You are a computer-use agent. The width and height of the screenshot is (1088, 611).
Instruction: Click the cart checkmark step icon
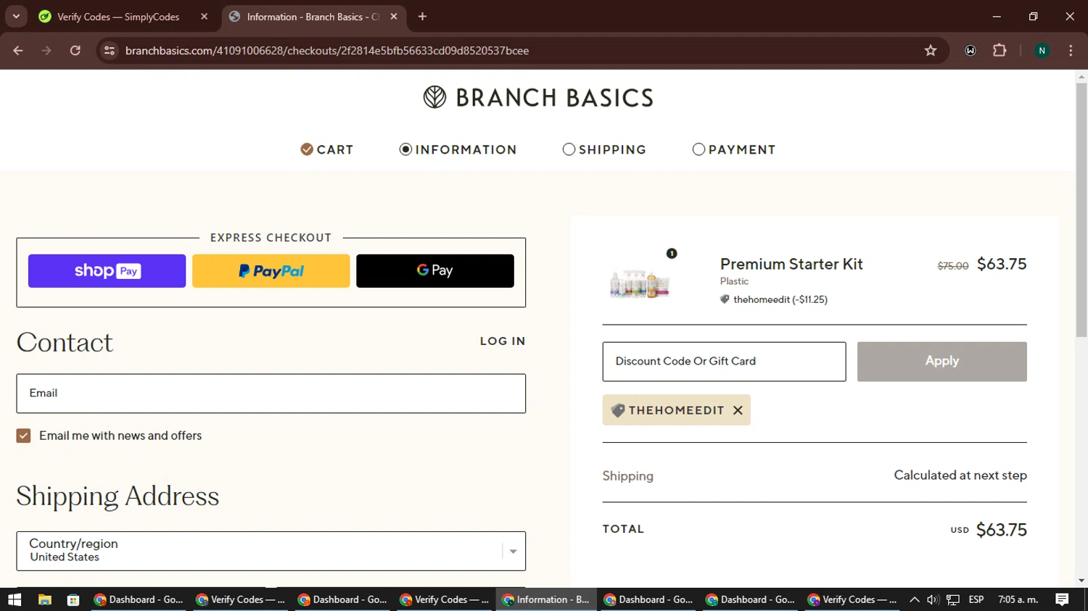pyautogui.click(x=307, y=149)
